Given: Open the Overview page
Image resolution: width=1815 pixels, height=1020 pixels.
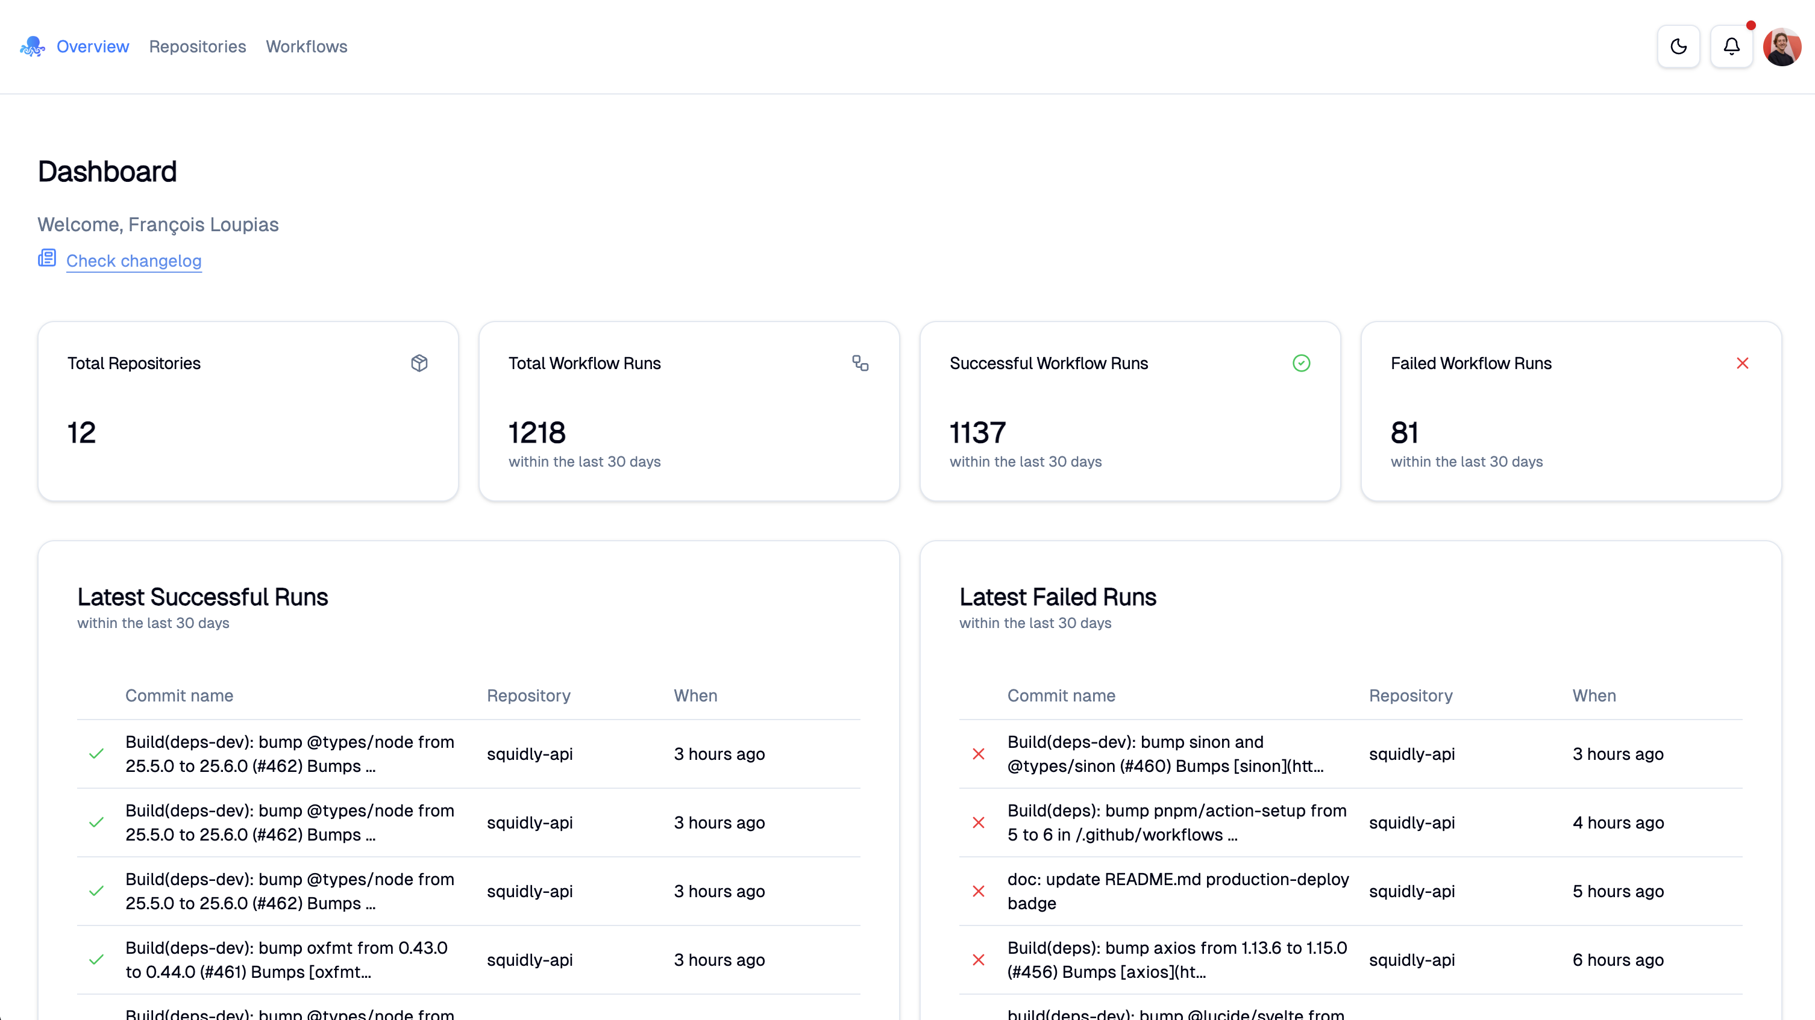Looking at the screenshot, I should [92, 46].
